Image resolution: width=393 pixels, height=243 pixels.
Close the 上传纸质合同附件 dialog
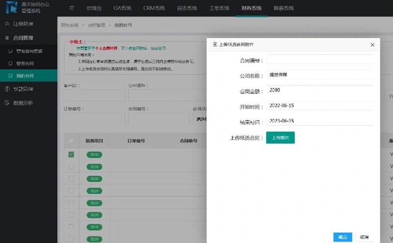tap(372, 45)
